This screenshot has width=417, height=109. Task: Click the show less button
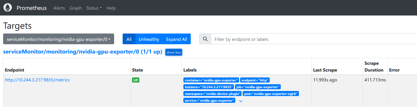[174, 52]
